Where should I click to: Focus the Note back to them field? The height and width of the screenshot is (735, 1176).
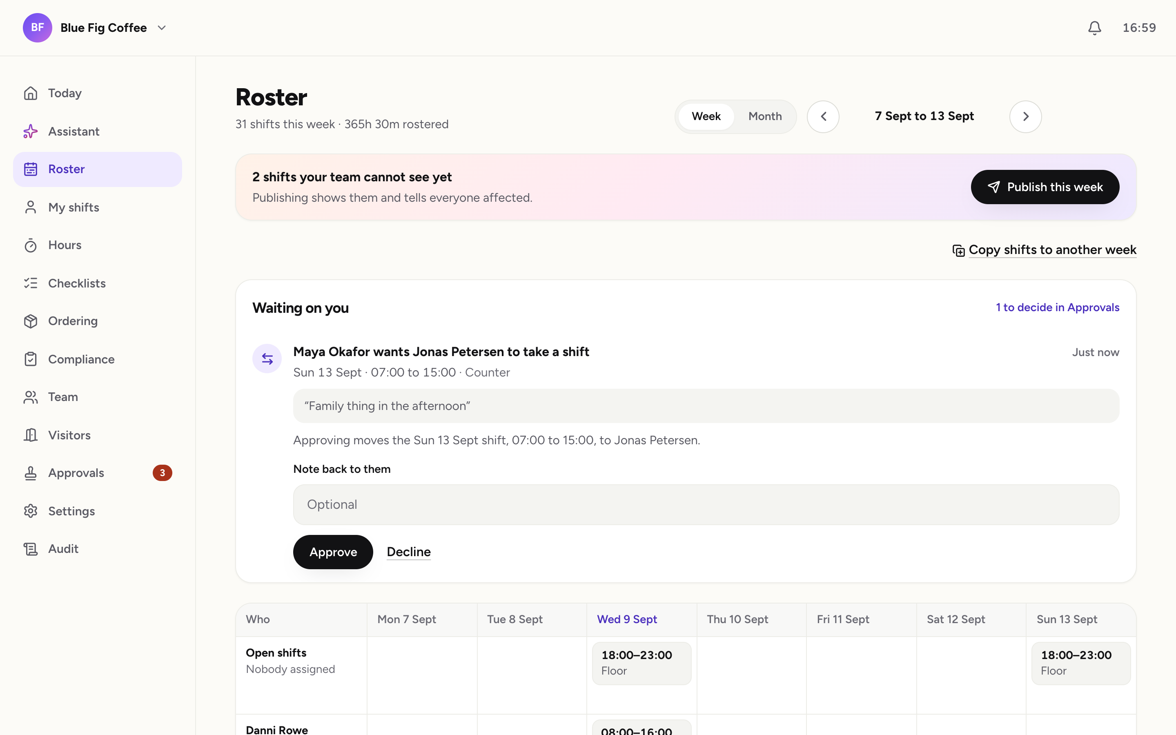(x=706, y=505)
